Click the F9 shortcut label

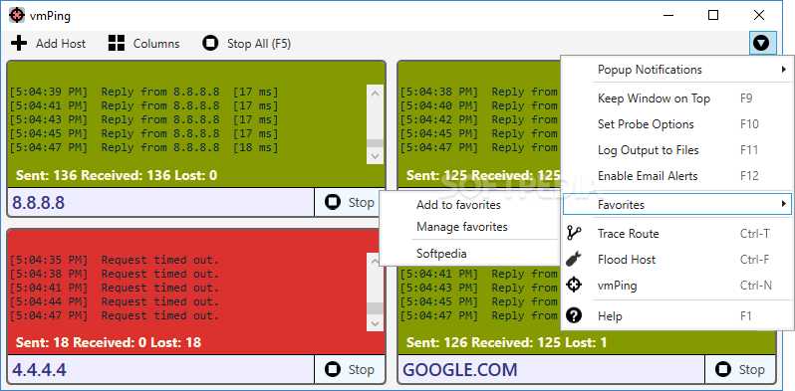click(x=746, y=98)
